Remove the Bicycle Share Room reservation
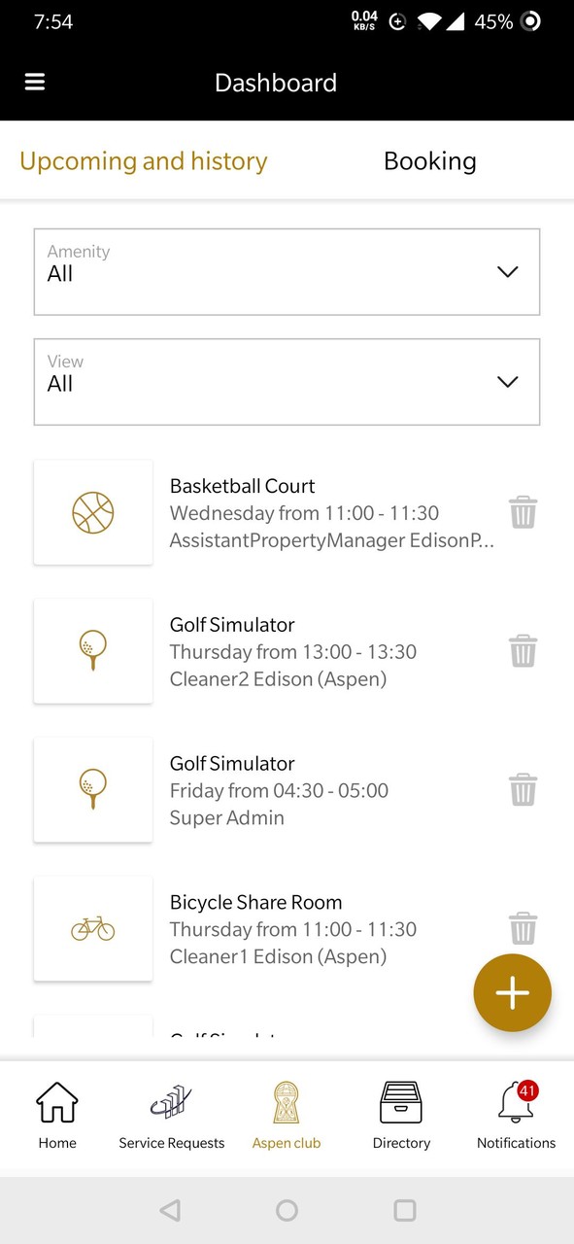The height and width of the screenshot is (1244, 574). point(523,928)
